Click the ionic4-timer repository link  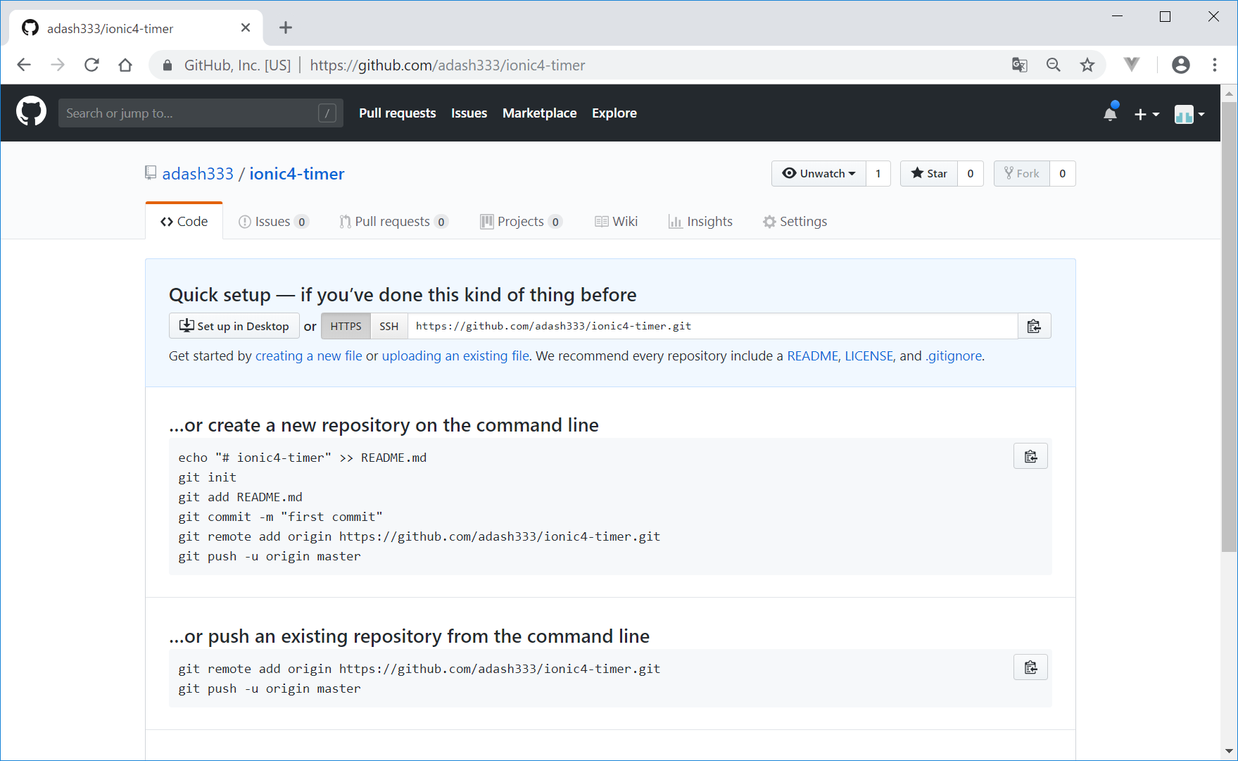pos(296,174)
